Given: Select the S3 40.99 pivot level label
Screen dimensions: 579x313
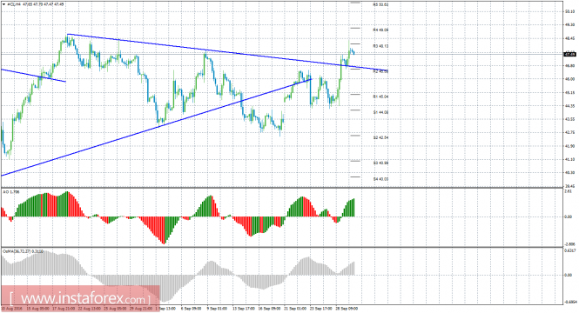Looking at the screenshot, I should pos(380,163).
